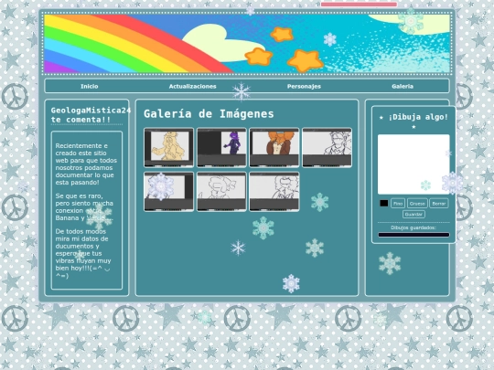Open the purple-haired character thumbnail
Viewport: 494px width, 370px height.
221,147
